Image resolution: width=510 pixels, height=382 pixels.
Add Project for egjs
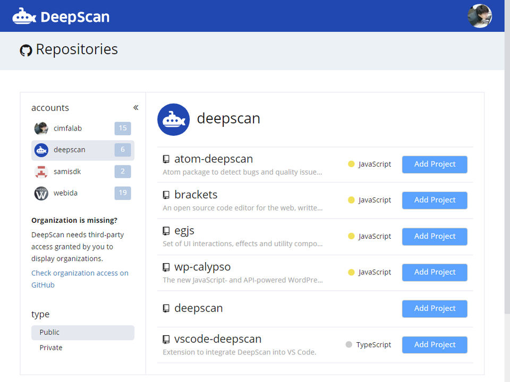[435, 237]
